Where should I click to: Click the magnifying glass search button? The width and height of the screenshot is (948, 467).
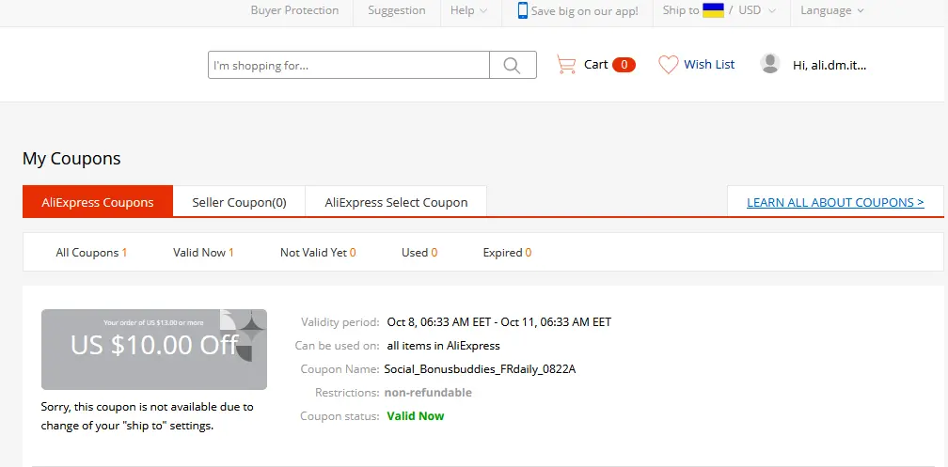pos(513,65)
